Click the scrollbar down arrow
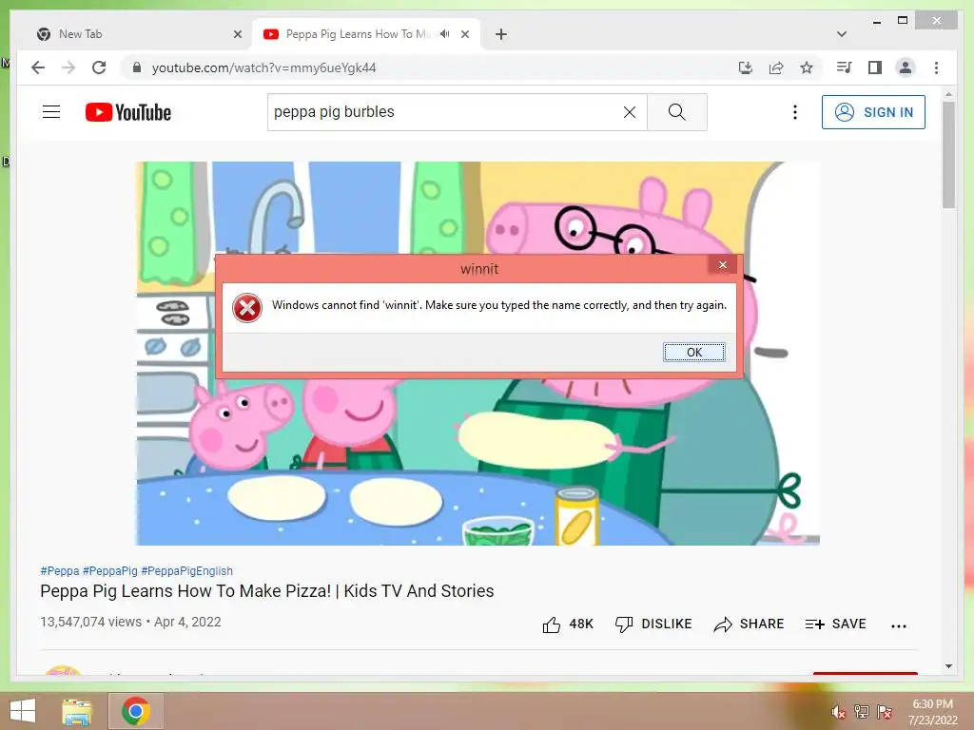This screenshot has height=730, width=974. [948, 666]
